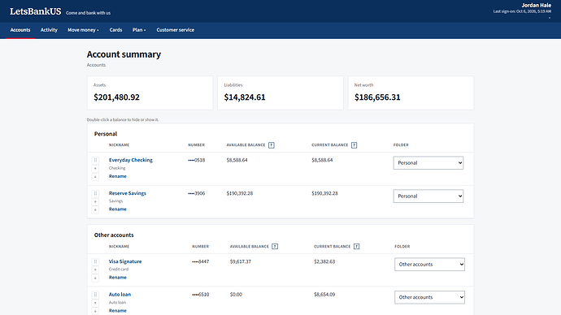The image size is (561, 315).
Task: Click move-down arrow beside Reserve Savings
Action: [x=95, y=210]
